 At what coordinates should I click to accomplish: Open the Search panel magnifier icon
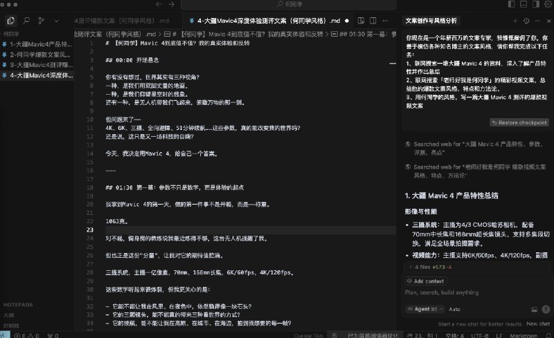coord(25,21)
